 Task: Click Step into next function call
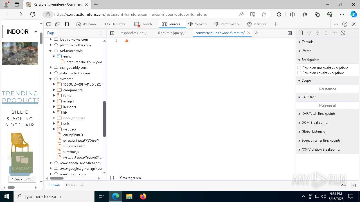point(318,33)
